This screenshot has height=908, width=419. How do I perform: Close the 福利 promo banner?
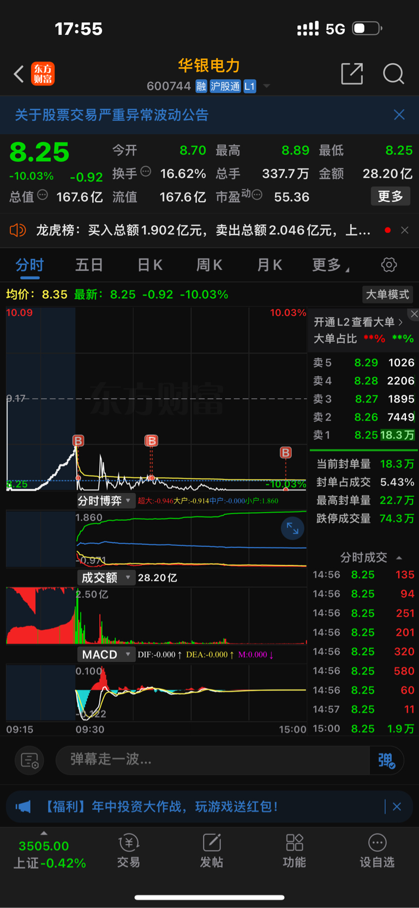397,807
